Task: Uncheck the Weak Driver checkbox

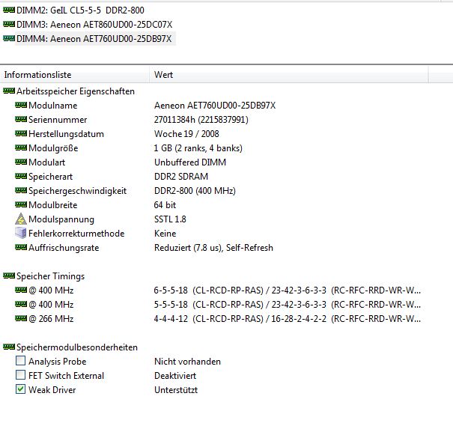Action: click(x=21, y=390)
